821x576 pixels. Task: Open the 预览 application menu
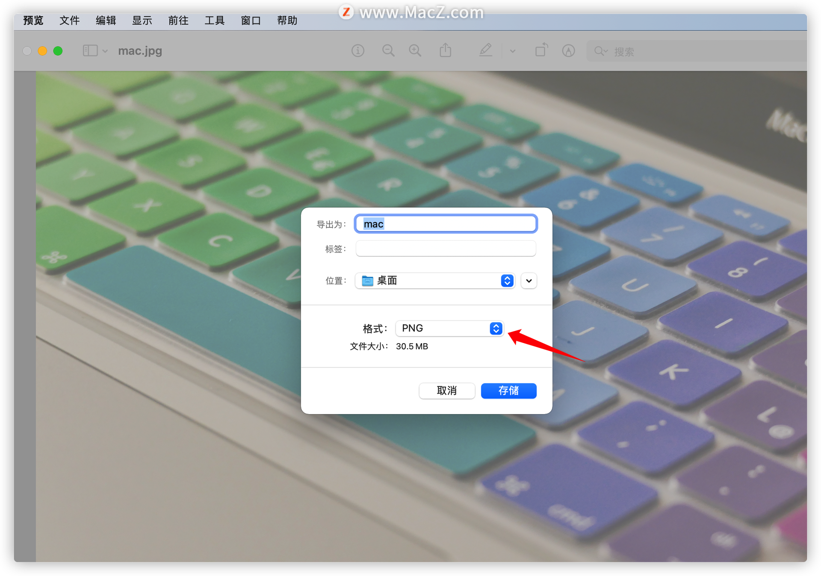click(33, 21)
